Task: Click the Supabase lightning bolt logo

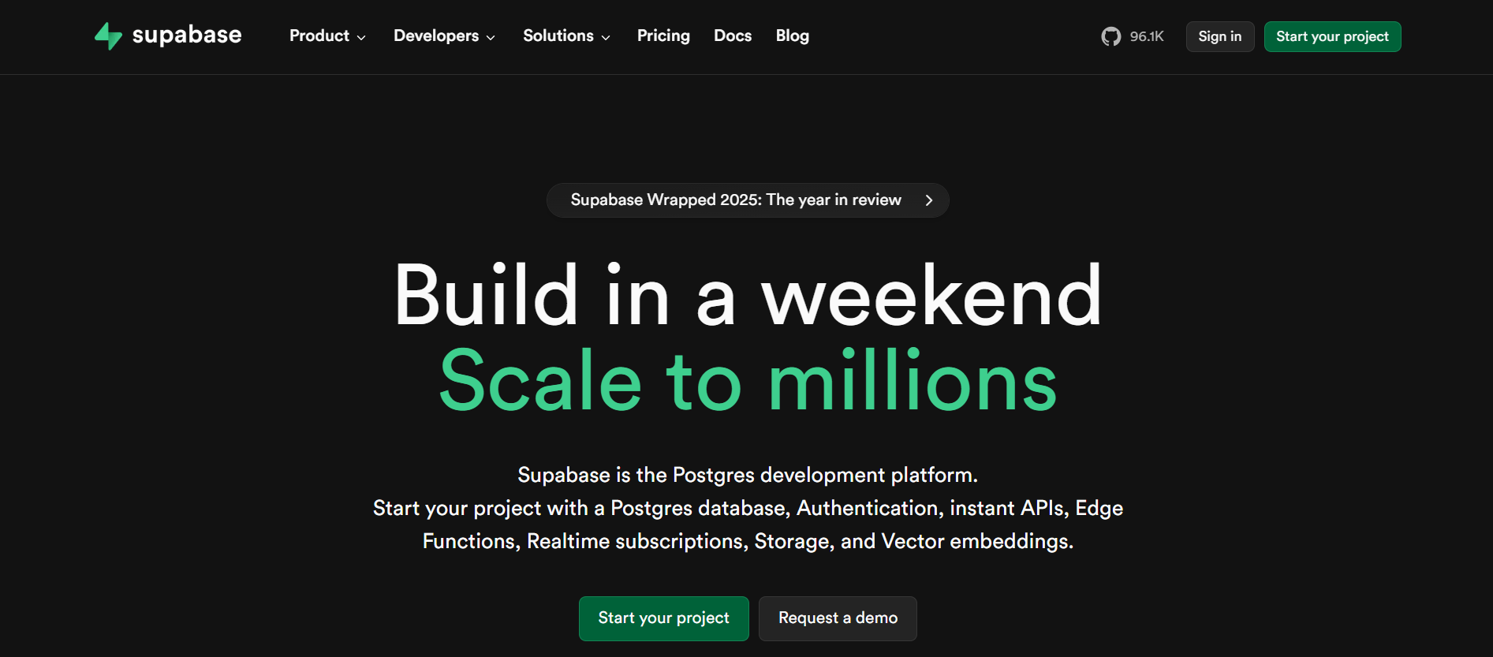Action: pos(108,35)
